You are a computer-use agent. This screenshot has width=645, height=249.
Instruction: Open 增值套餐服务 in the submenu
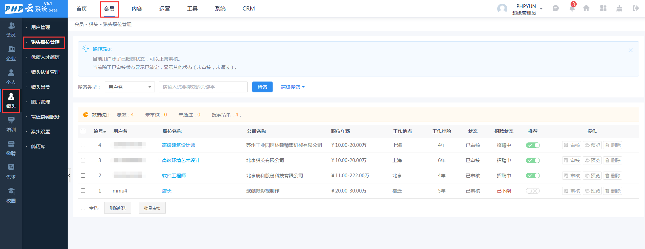[x=45, y=117]
